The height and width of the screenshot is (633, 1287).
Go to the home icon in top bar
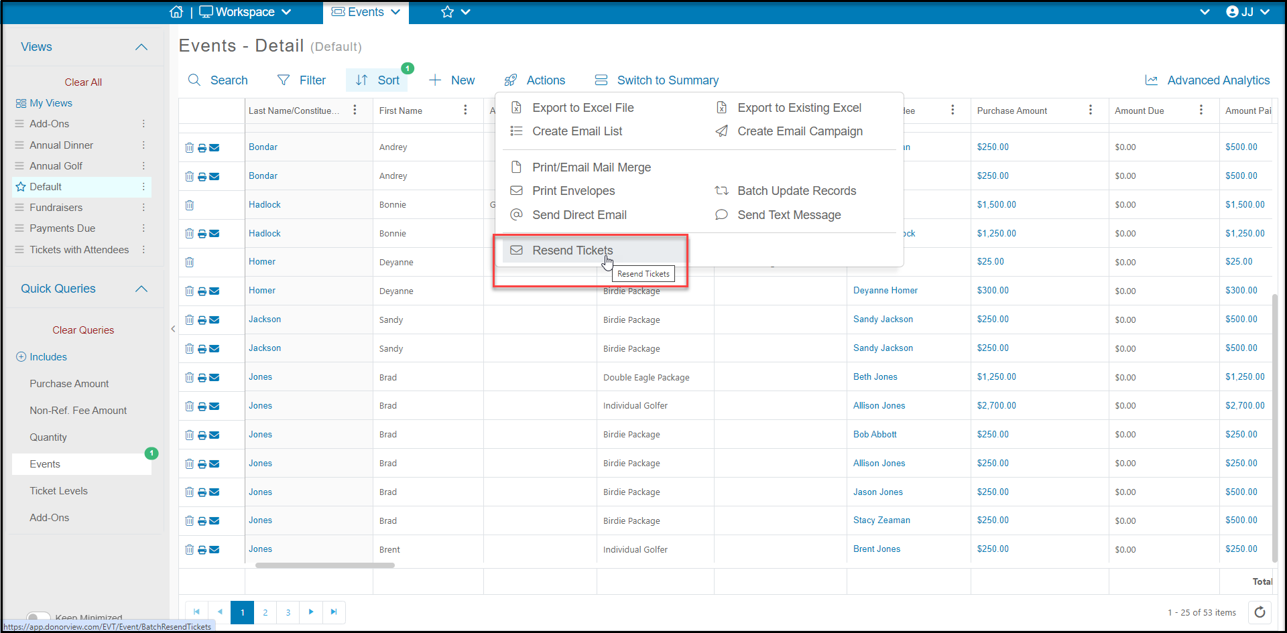176,12
